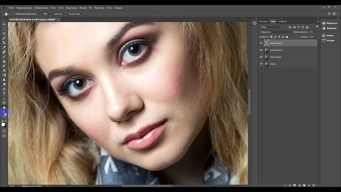Select the Pen tool
This screenshot has height=192, width=341.
click(x=4, y=89)
